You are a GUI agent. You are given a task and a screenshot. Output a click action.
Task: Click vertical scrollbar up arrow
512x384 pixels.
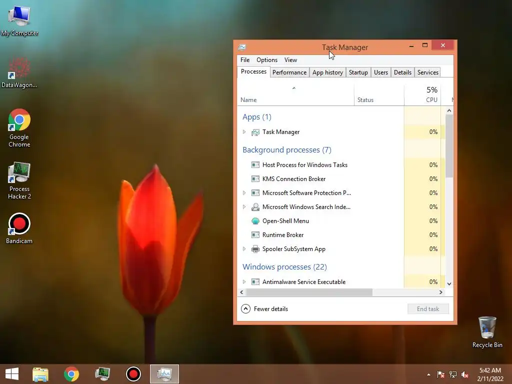(449, 110)
